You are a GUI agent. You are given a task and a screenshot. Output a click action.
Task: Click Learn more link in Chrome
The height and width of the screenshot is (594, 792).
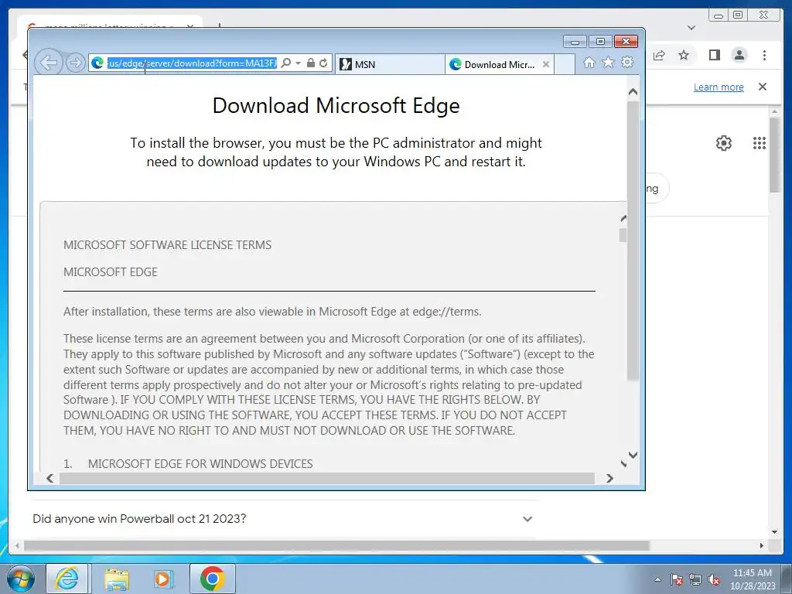click(x=719, y=87)
